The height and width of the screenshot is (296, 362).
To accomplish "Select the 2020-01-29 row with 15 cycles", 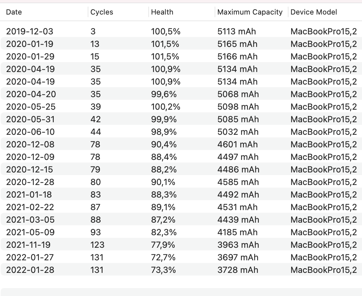I will click(x=181, y=56).
